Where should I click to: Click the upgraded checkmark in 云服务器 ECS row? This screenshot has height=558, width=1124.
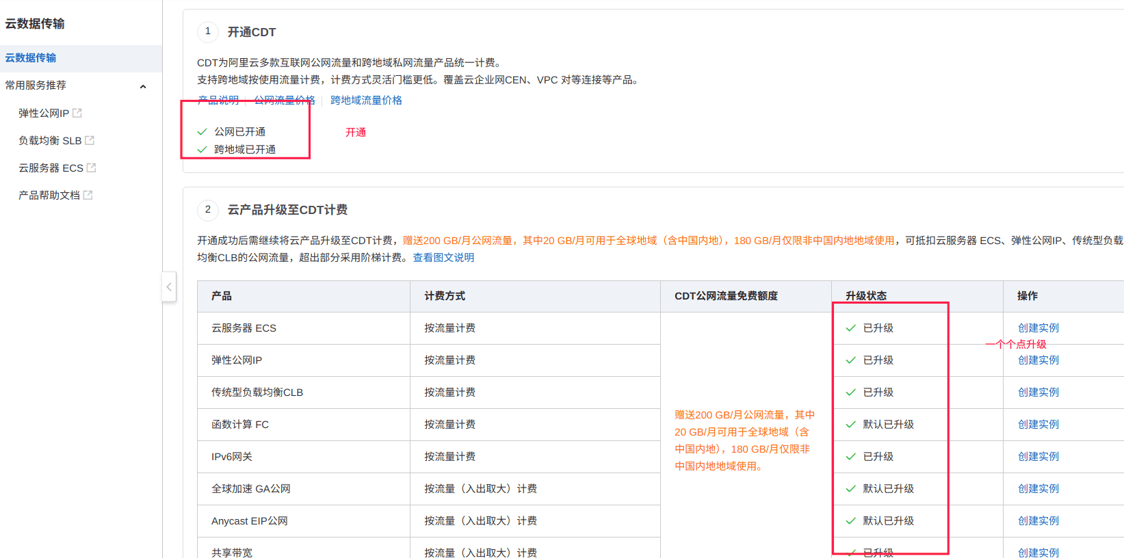coord(851,328)
